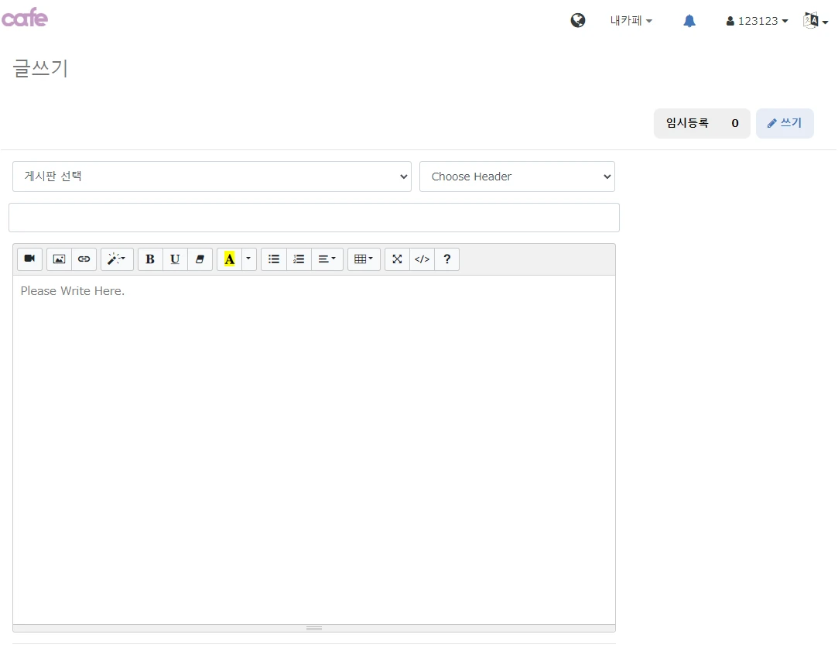Add a hyperlink with the link icon
Image resolution: width=838 pixels, height=648 pixels.
(84, 259)
